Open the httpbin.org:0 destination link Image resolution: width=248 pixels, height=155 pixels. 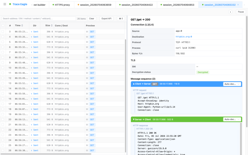click(x=184, y=37)
